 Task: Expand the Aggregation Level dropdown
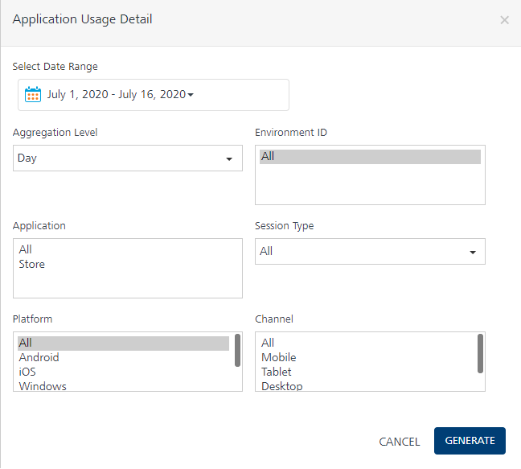(128, 158)
